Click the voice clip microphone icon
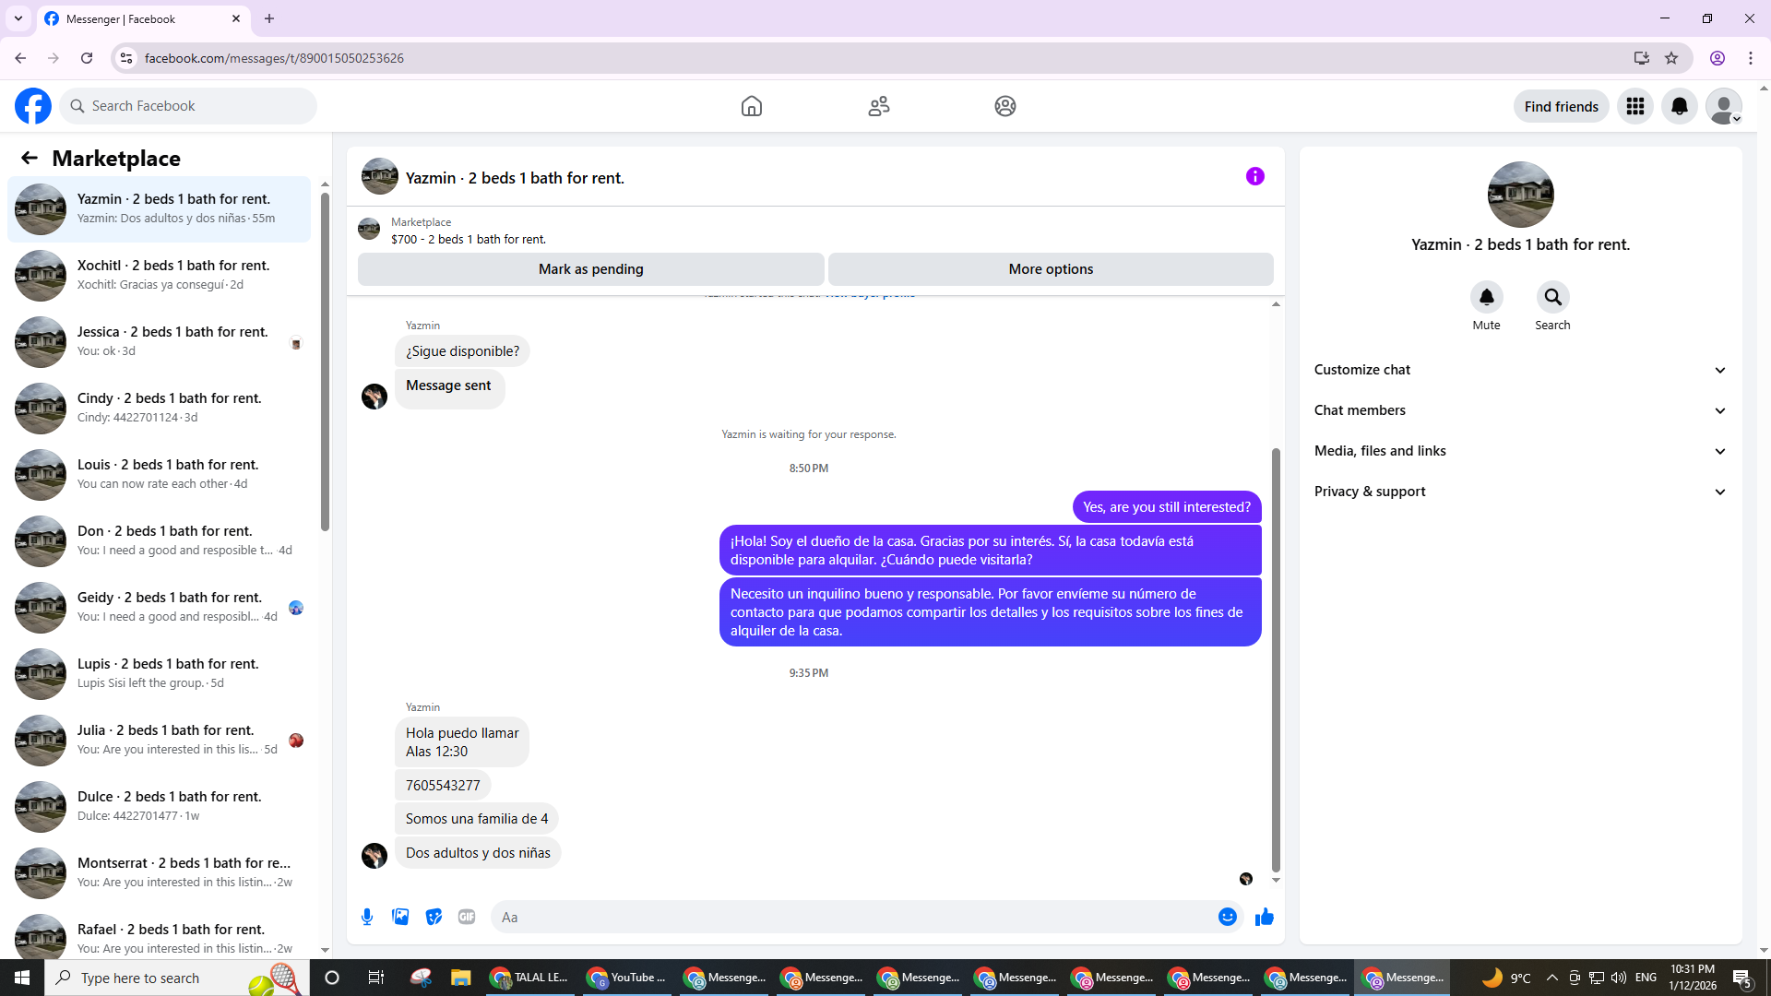Image resolution: width=1771 pixels, height=996 pixels. 367,917
